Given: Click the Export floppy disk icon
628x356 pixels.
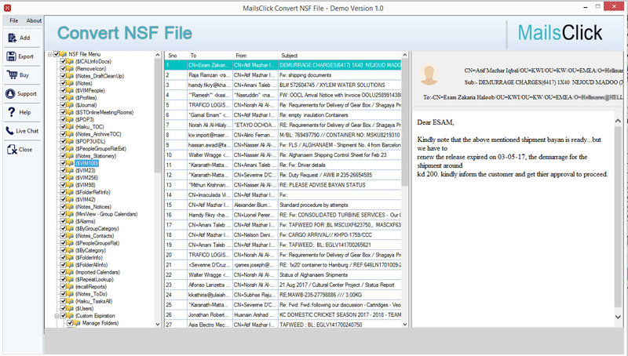Looking at the screenshot, I should pos(11,56).
